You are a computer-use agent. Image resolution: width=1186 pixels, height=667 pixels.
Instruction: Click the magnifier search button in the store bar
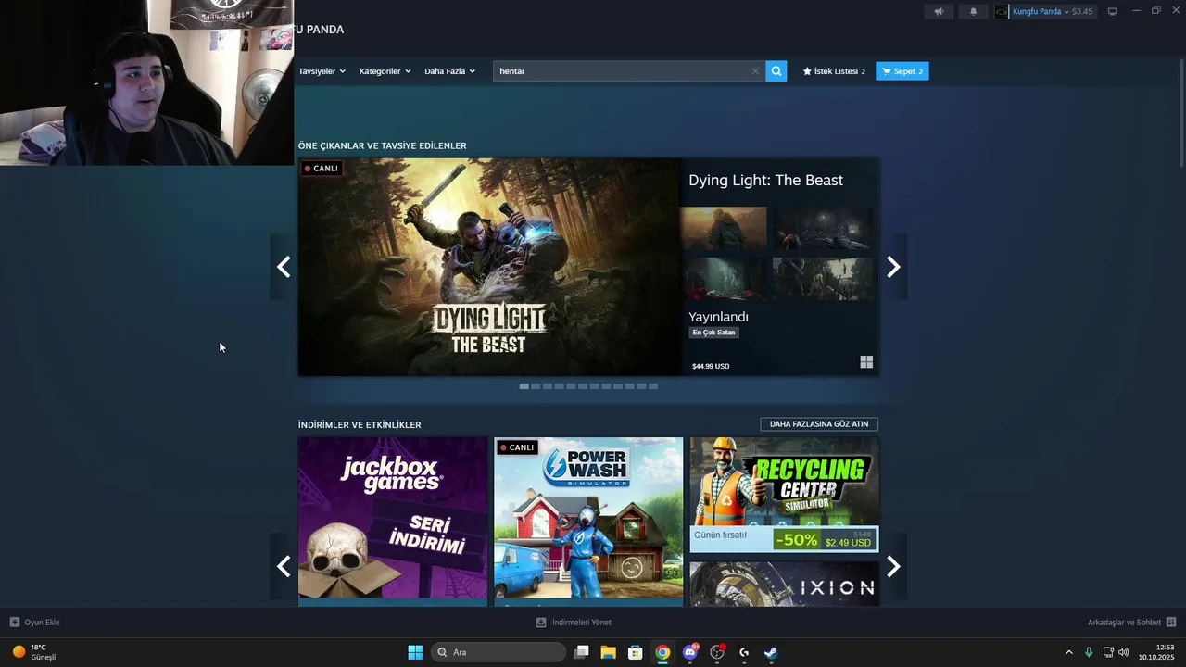(x=776, y=71)
